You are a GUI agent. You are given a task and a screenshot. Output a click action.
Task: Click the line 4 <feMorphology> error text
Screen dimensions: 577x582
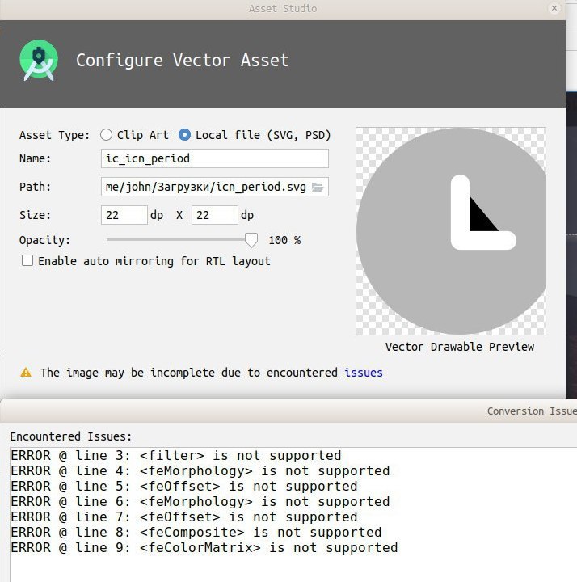coord(200,470)
